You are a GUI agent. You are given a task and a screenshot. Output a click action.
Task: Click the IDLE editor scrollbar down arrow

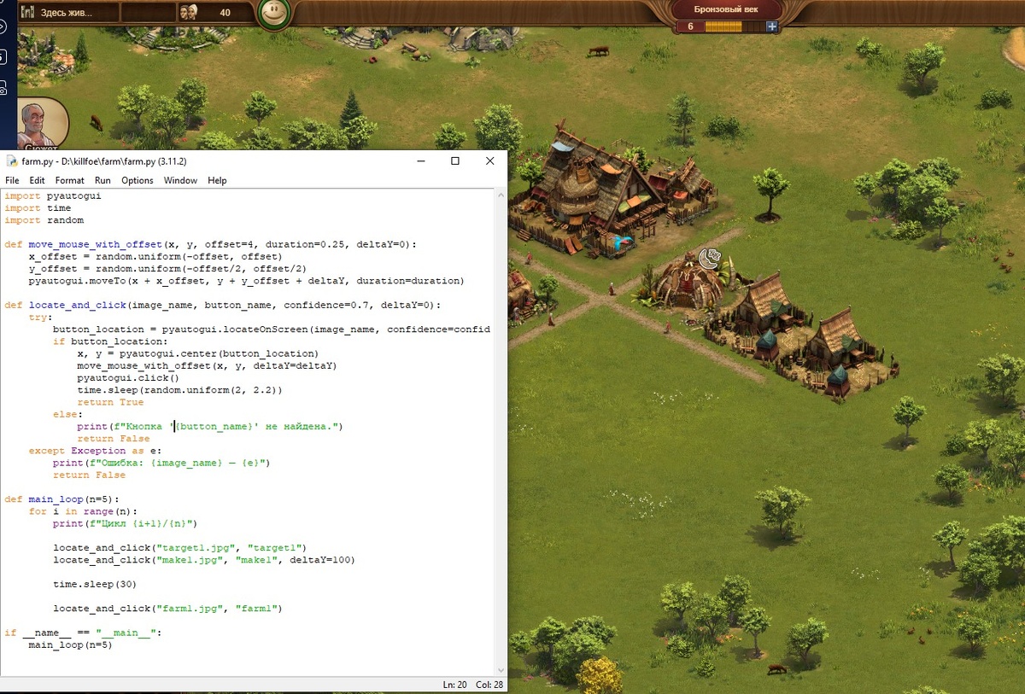(500, 672)
